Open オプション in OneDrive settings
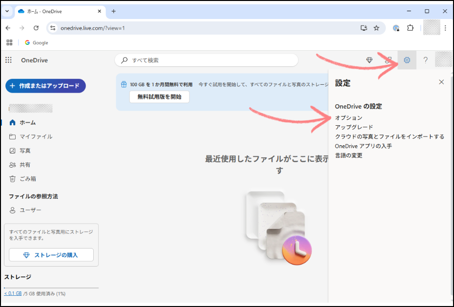This screenshot has height=307, width=454. 349,118
